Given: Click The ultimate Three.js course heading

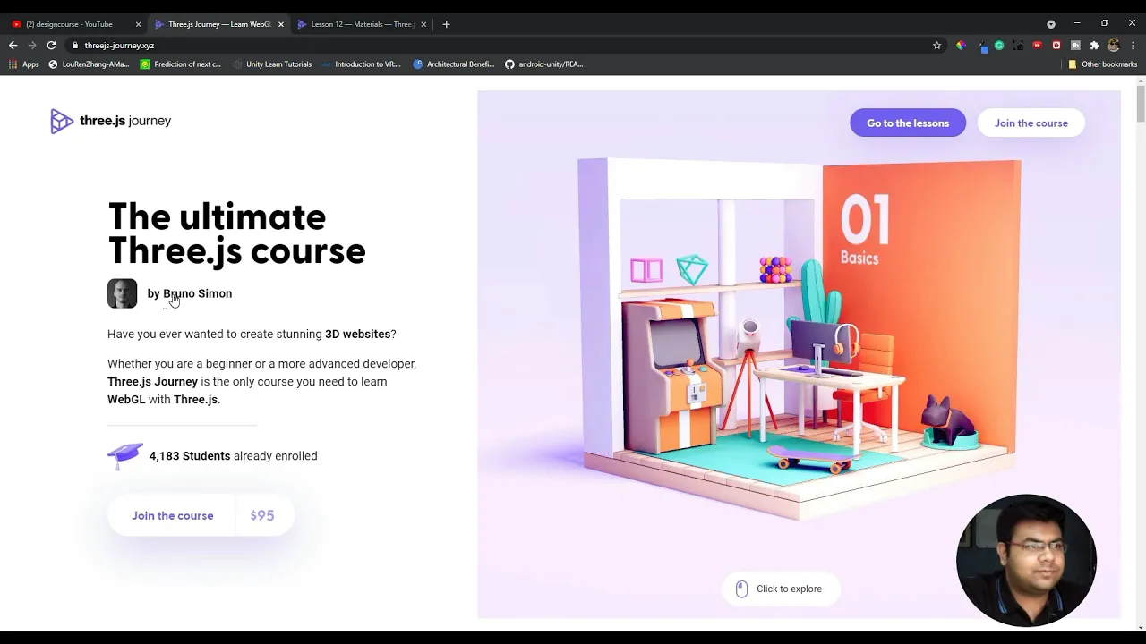Looking at the screenshot, I should 236,234.
